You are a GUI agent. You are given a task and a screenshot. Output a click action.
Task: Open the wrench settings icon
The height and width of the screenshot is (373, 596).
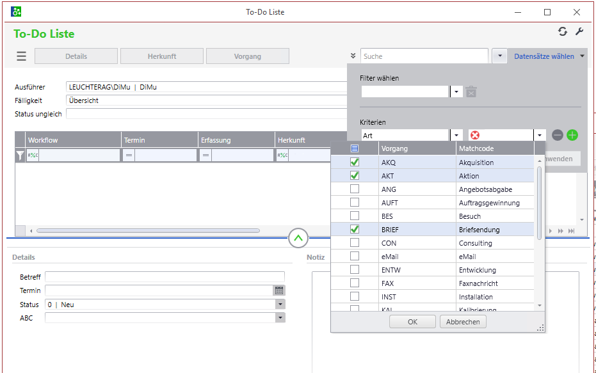[x=579, y=31]
